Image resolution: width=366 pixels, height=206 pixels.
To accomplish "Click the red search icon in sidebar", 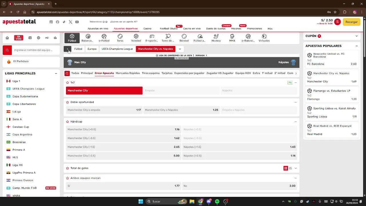I will (7, 50).
